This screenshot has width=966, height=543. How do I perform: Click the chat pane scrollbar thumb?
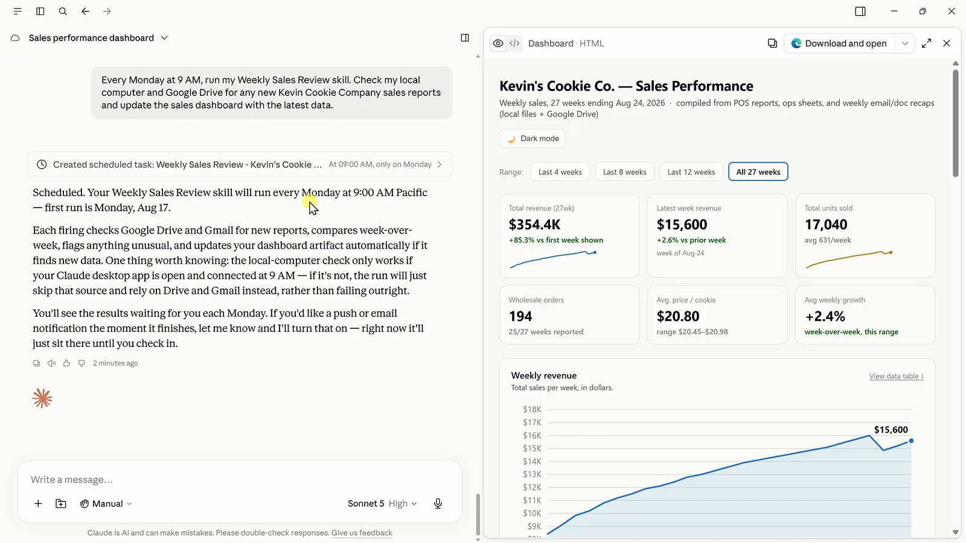pyautogui.click(x=478, y=515)
